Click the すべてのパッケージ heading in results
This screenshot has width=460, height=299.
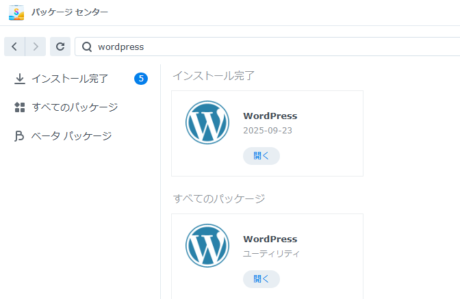[x=219, y=198]
